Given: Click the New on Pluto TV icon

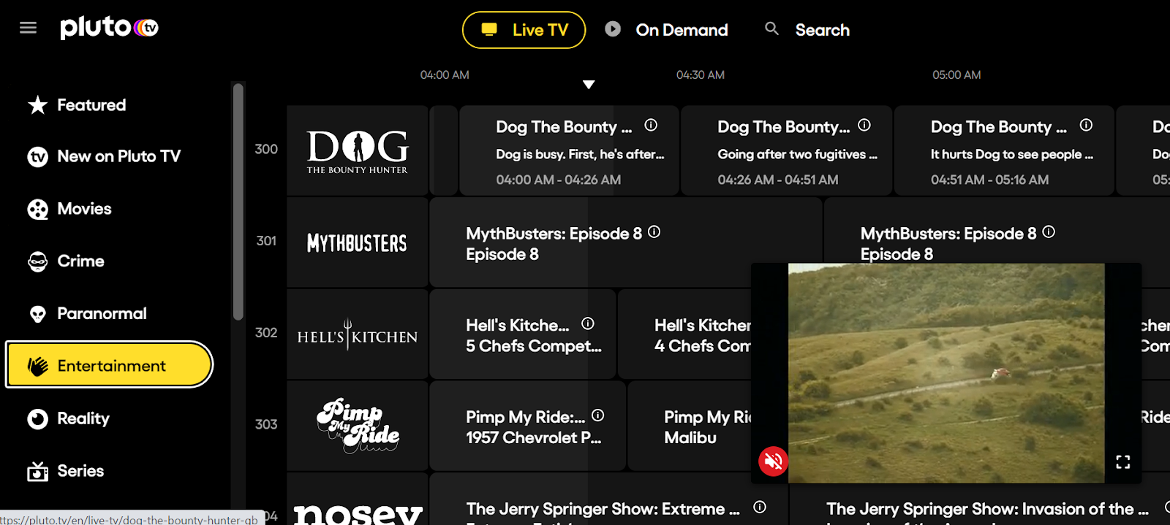Looking at the screenshot, I should (x=37, y=157).
